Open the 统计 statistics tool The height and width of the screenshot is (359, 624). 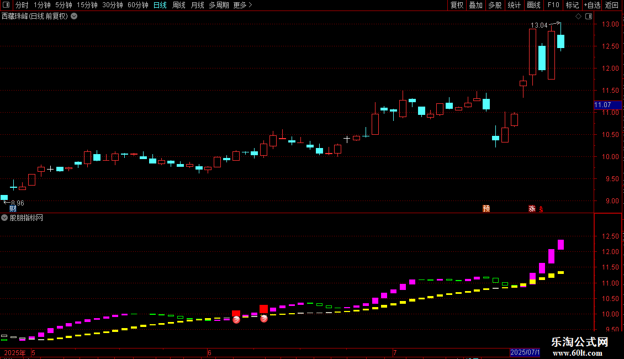pyautogui.click(x=514, y=5)
